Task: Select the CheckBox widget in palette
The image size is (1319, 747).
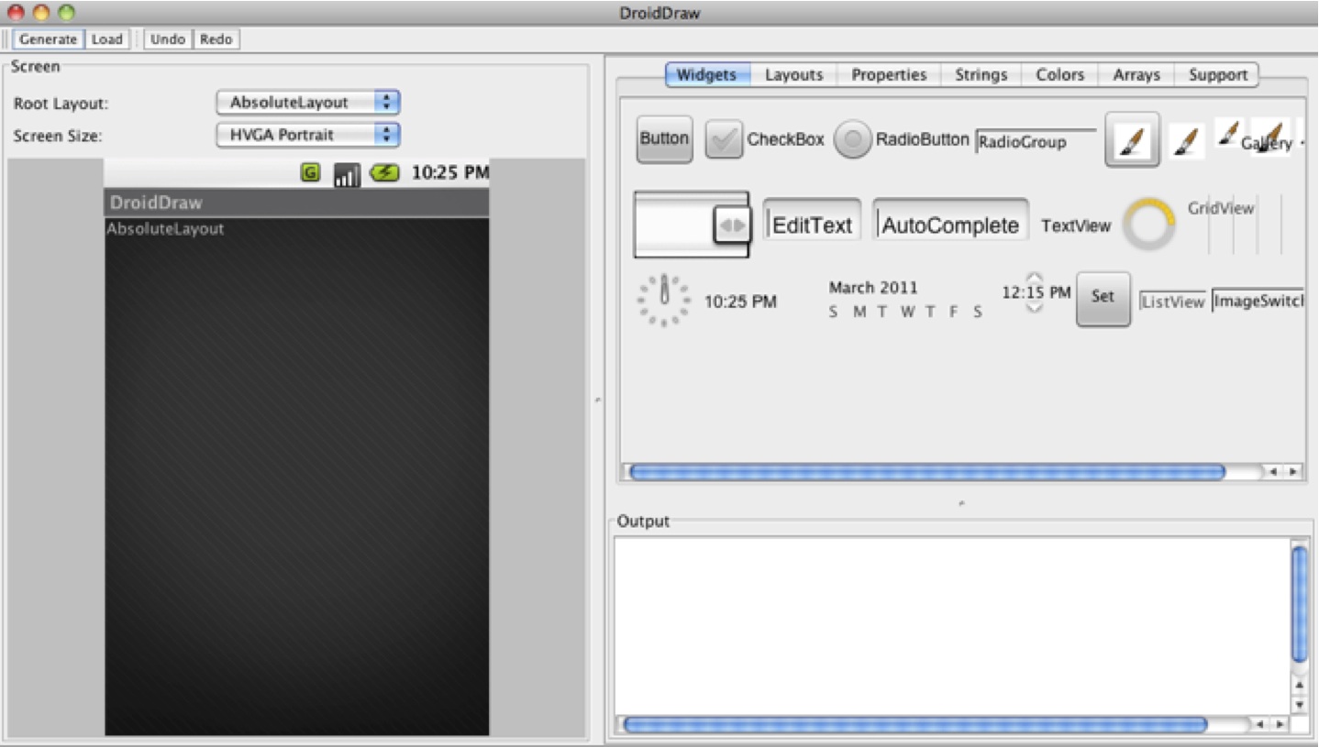Action: [764, 140]
